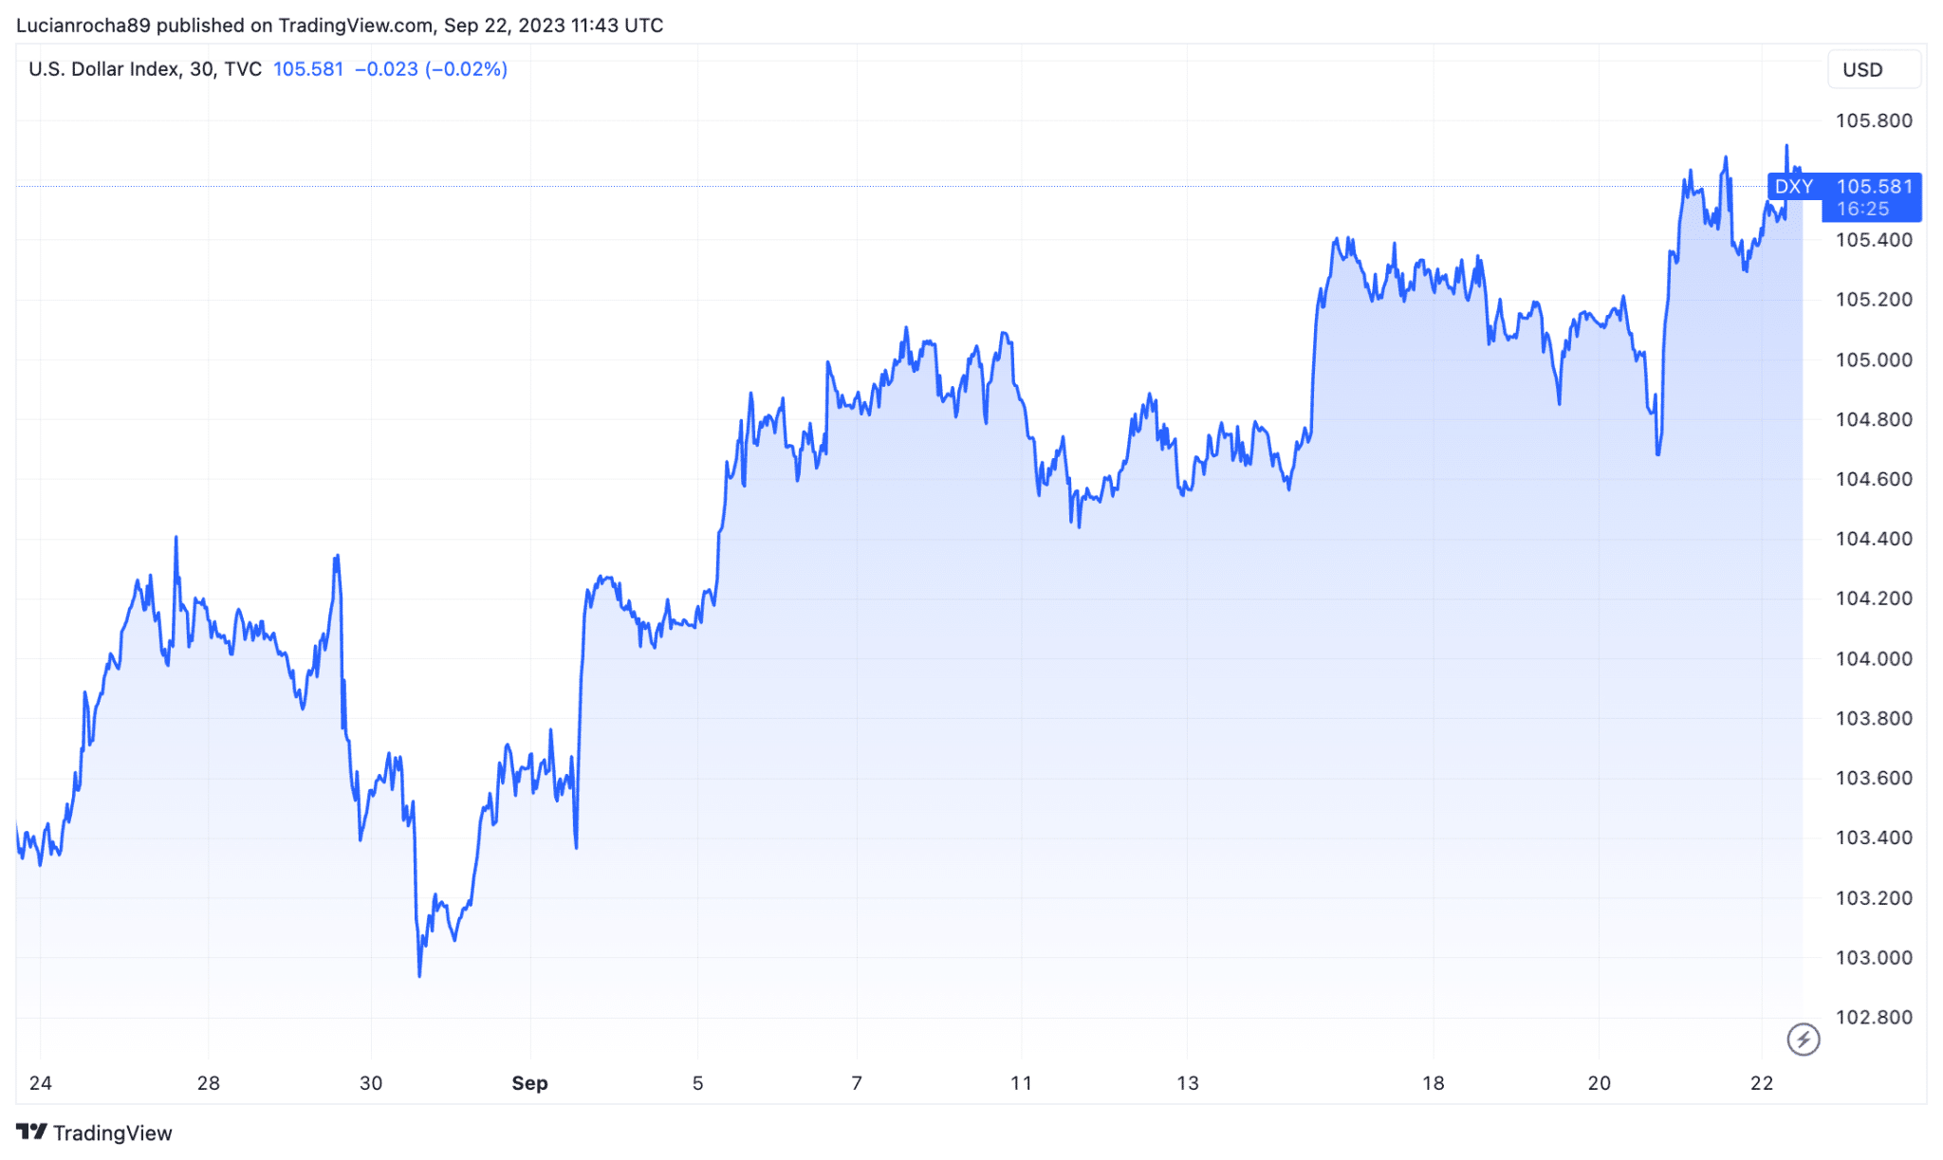1943x1160 pixels.
Task: Click the Sep label on time axis
Action: tap(529, 1083)
